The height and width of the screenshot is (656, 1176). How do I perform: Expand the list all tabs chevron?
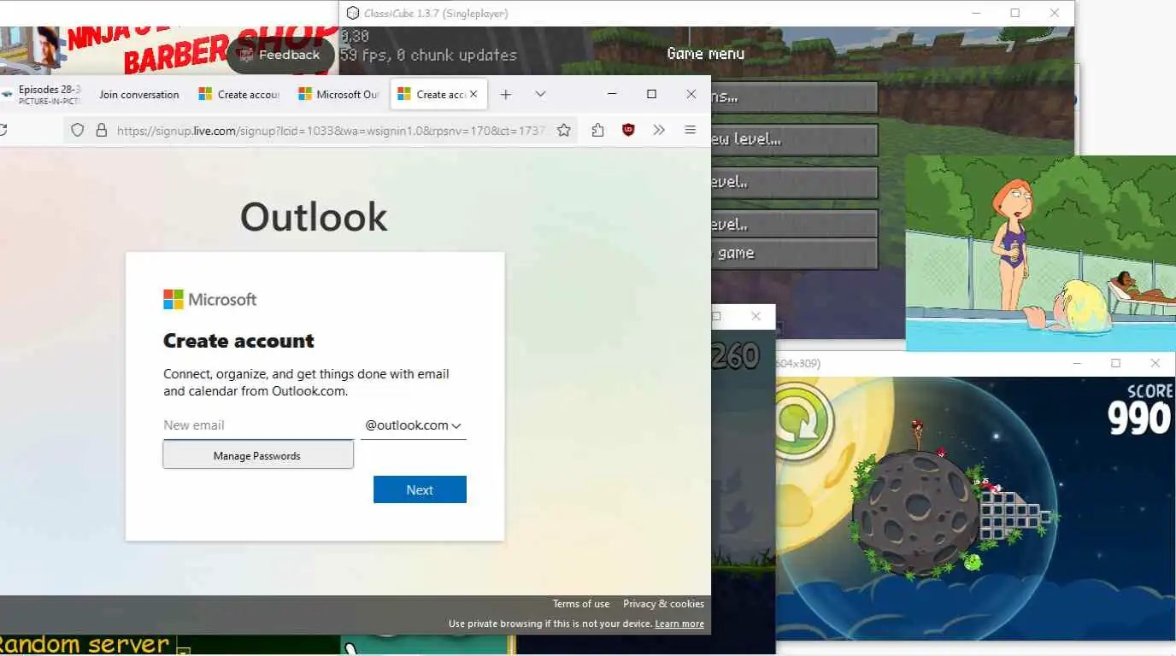[540, 94]
